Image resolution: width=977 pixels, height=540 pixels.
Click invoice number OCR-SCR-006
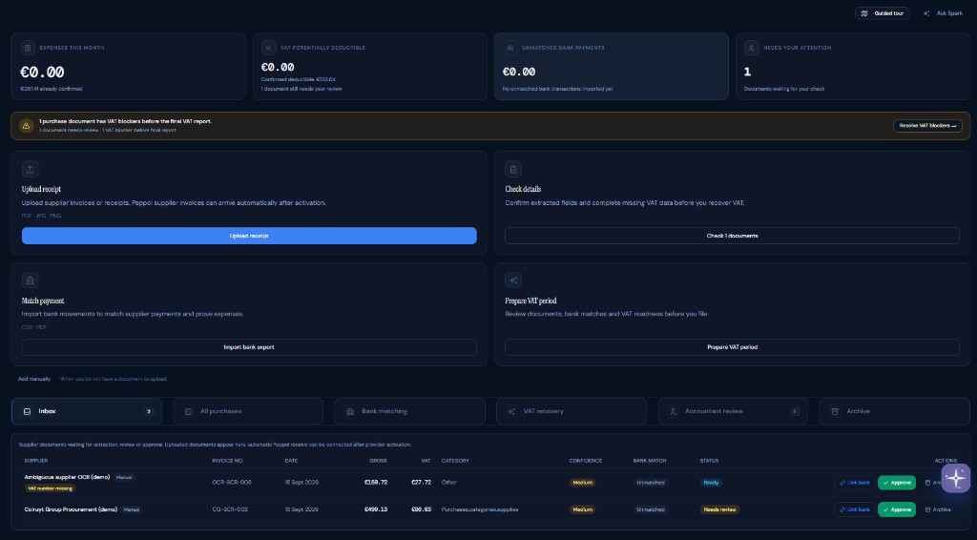tap(231, 482)
